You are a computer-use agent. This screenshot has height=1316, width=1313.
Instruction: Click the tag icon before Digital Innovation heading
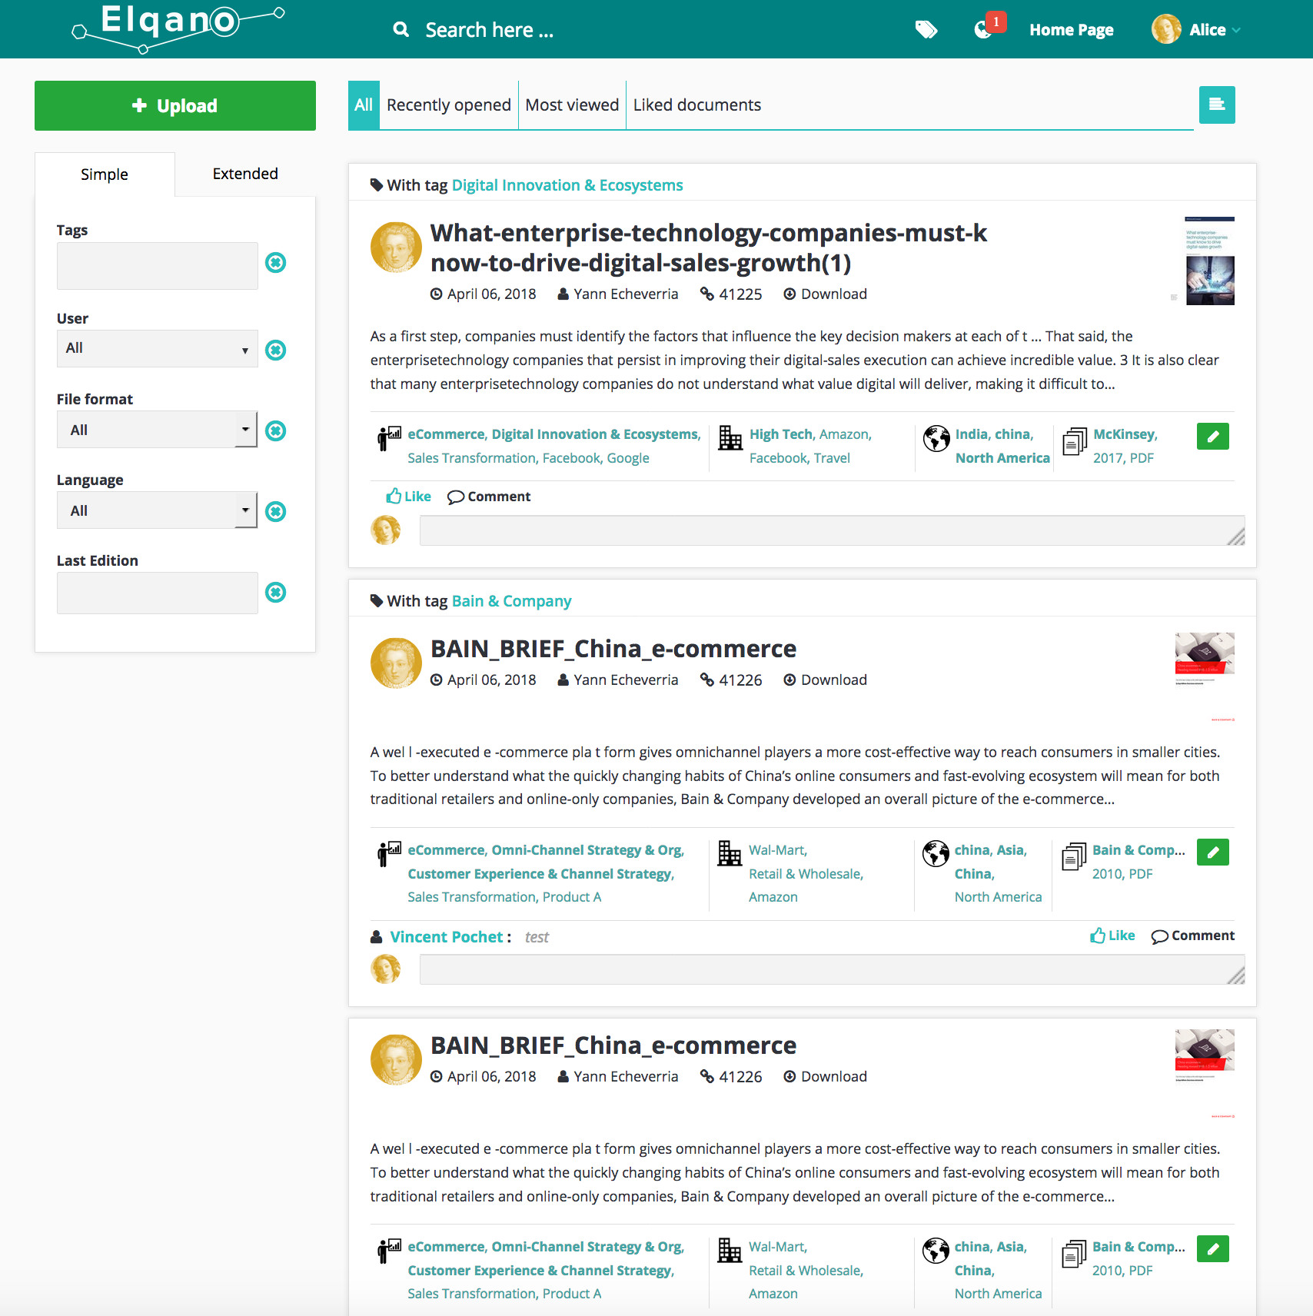pos(377,185)
